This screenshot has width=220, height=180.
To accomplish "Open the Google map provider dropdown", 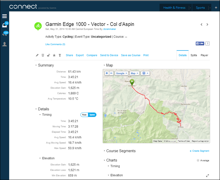I will pos(121,73).
